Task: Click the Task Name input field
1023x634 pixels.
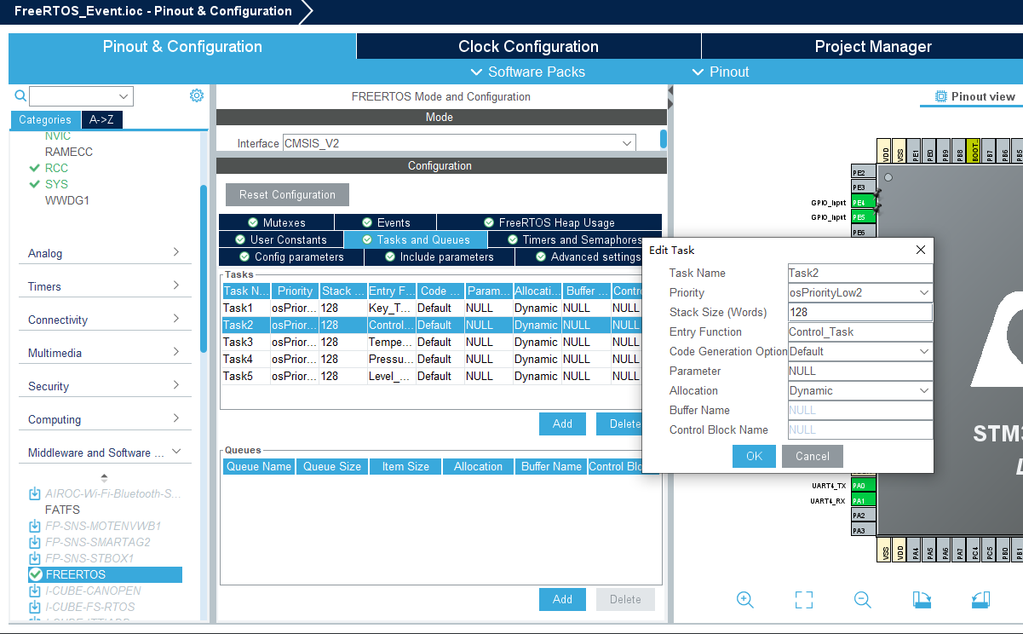Action: 860,273
